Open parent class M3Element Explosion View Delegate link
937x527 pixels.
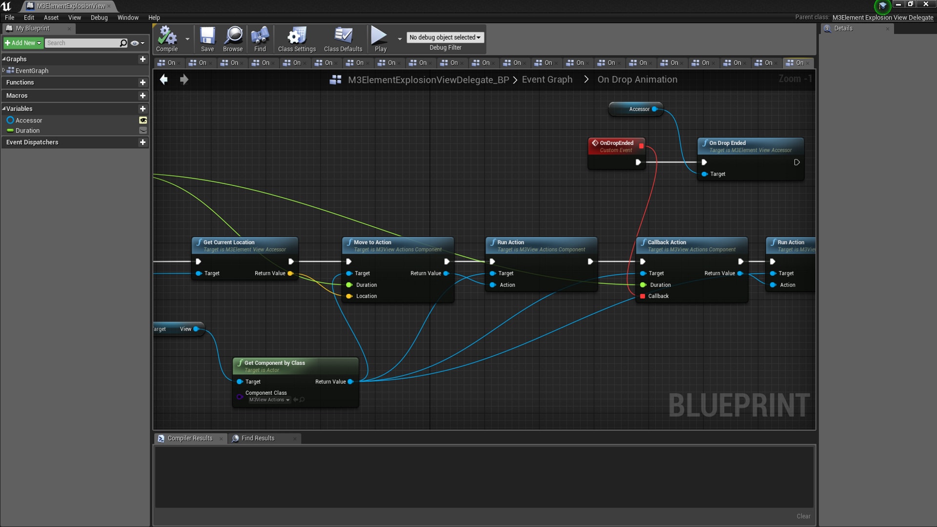coord(882,17)
